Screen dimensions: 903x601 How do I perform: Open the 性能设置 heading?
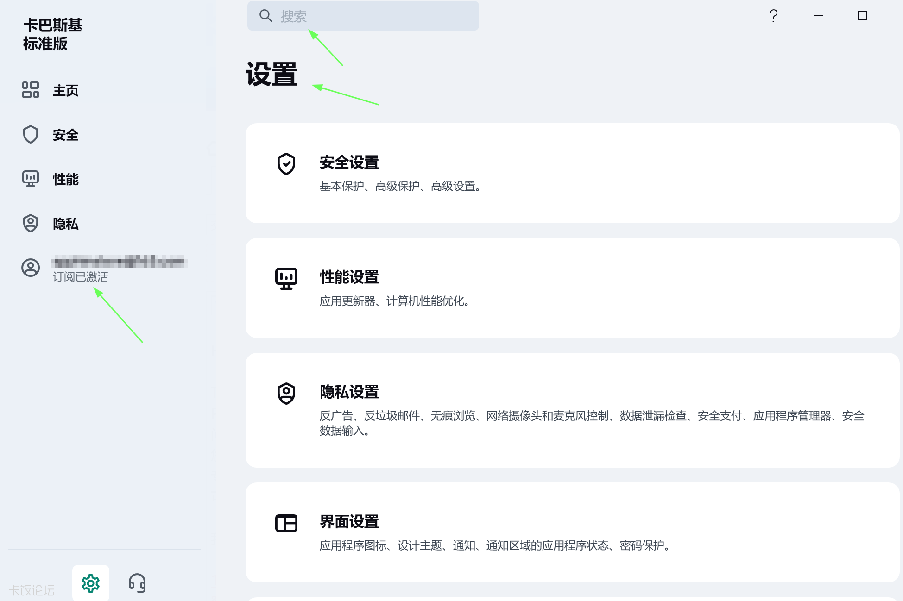[349, 277]
